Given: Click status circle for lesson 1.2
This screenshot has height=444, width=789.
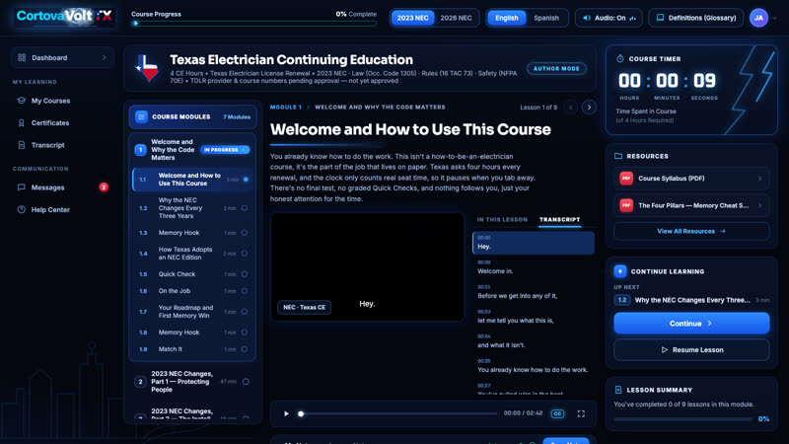Looking at the screenshot, I should click(244, 208).
